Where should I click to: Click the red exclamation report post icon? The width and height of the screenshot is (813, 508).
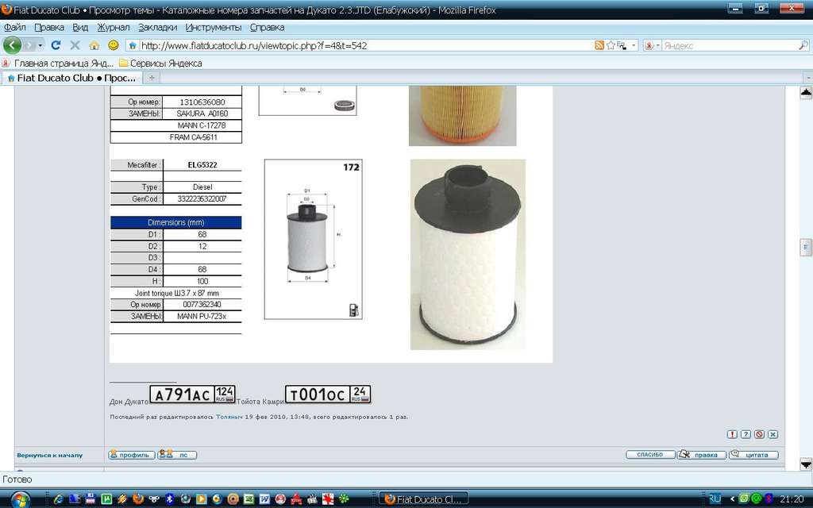click(x=732, y=434)
